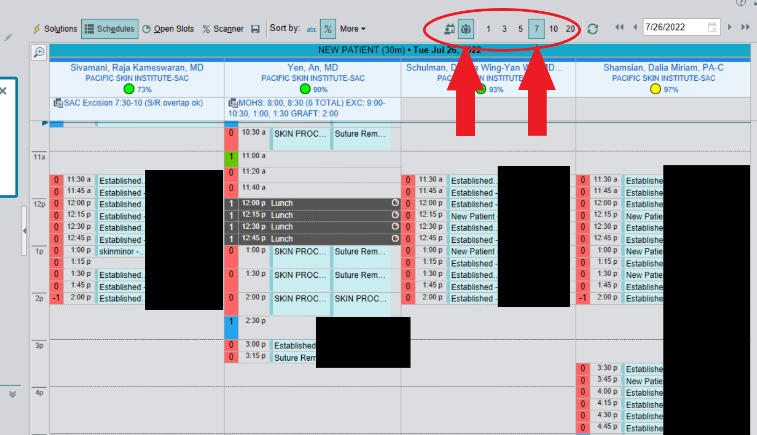Select the single-provider calendar view icon

click(449, 29)
